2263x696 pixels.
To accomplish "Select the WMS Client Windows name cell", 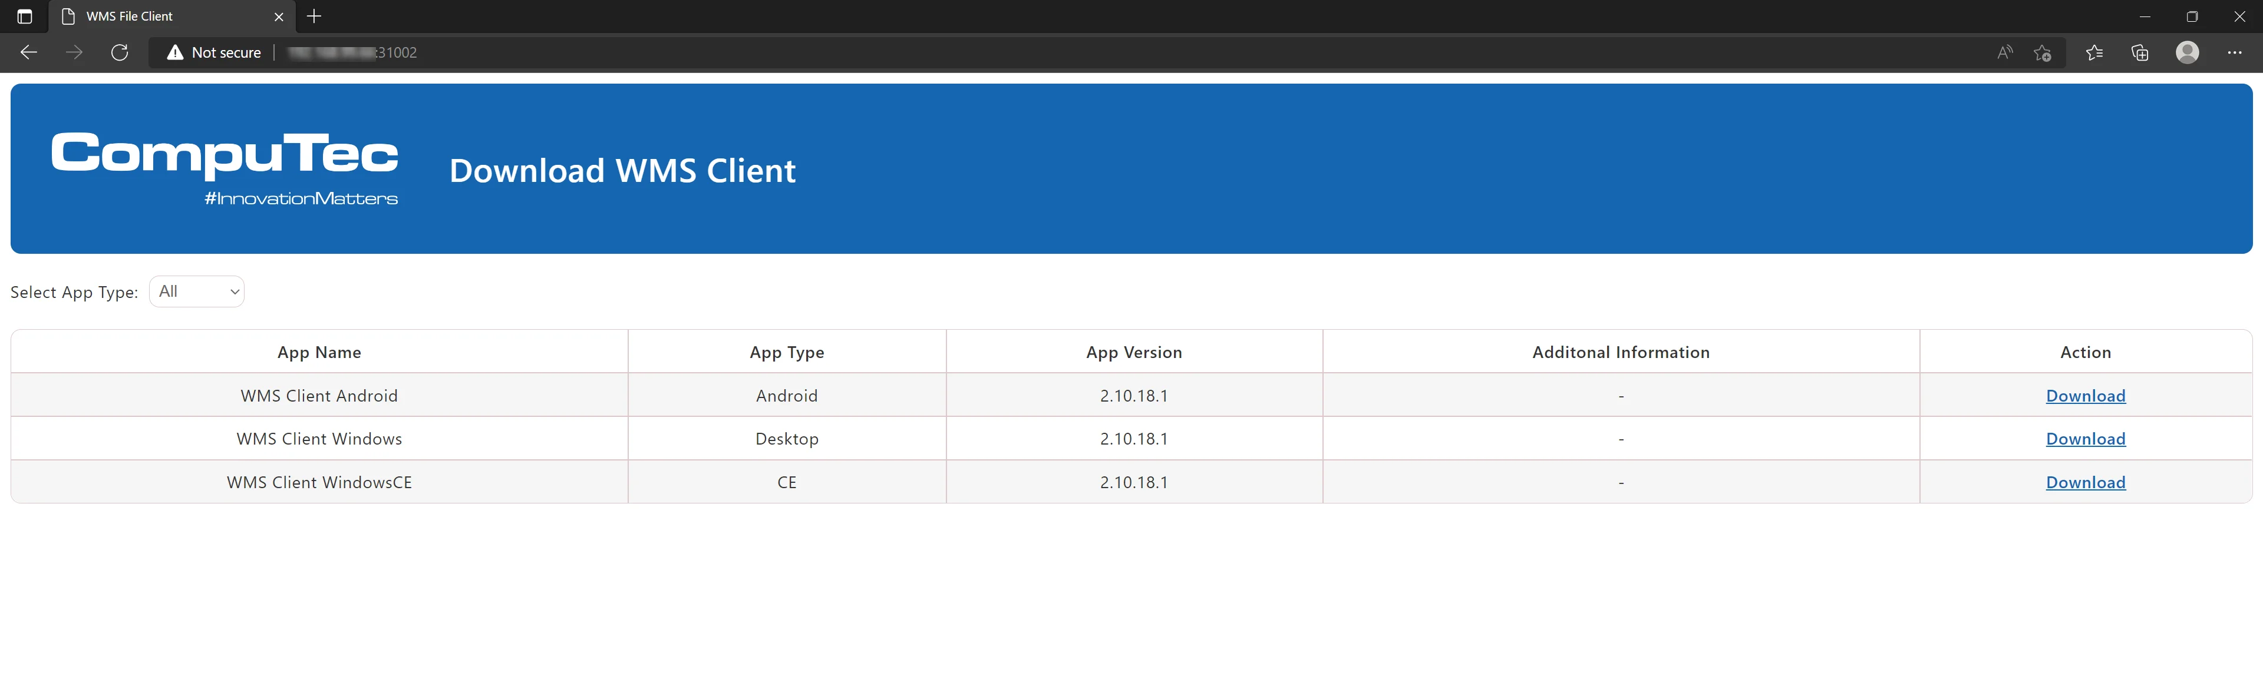I will pos(320,439).
